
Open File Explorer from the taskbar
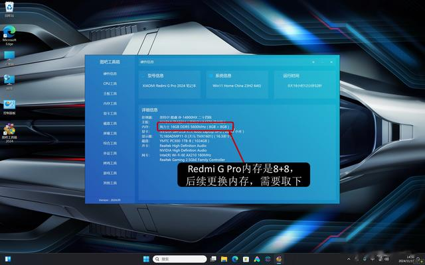pyautogui.click(x=224, y=259)
